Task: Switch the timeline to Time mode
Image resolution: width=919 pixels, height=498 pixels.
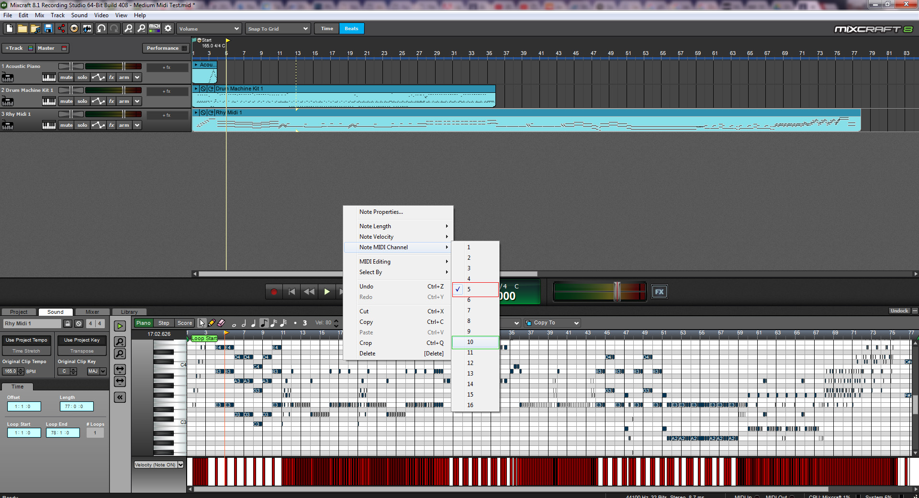Action: pyautogui.click(x=327, y=29)
